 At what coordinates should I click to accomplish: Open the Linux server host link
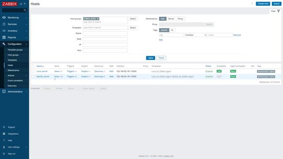(42, 72)
